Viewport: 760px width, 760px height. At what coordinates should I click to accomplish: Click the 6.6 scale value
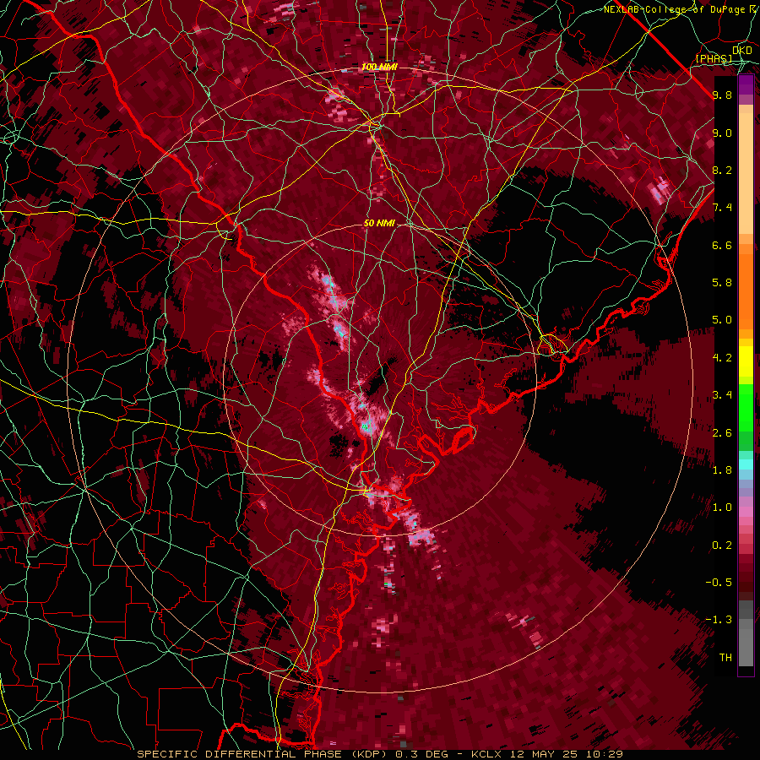[x=722, y=245]
